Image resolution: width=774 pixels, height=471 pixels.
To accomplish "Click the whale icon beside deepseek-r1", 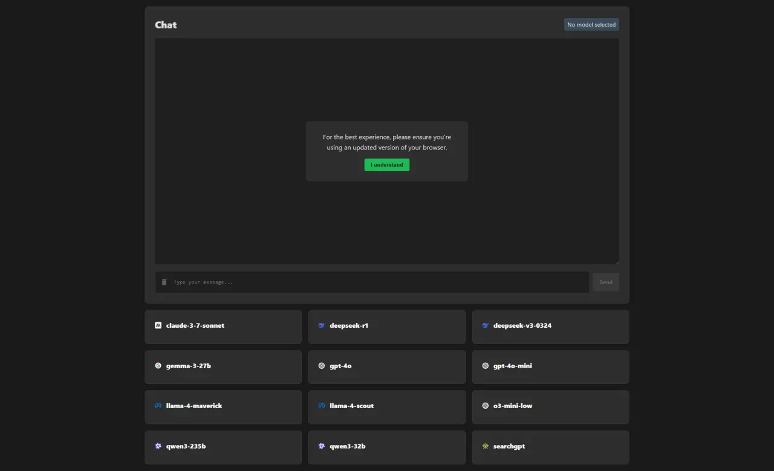I will coord(322,325).
